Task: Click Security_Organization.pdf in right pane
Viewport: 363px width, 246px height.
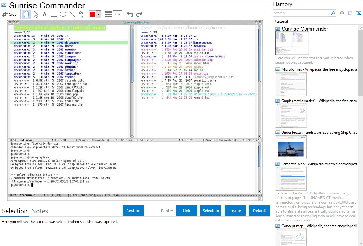Action: point(213,77)
